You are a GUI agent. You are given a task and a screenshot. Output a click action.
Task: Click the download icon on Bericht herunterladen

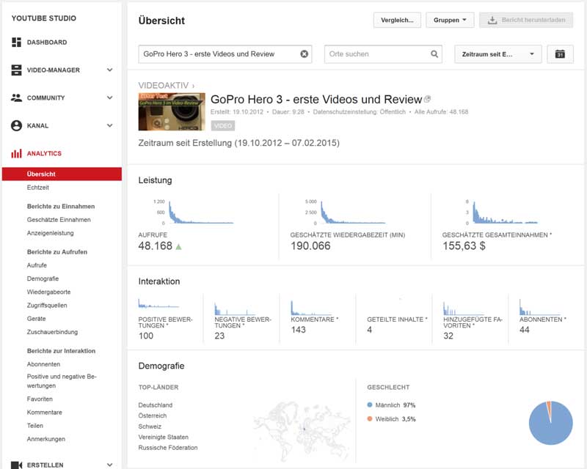click(492, 21)
